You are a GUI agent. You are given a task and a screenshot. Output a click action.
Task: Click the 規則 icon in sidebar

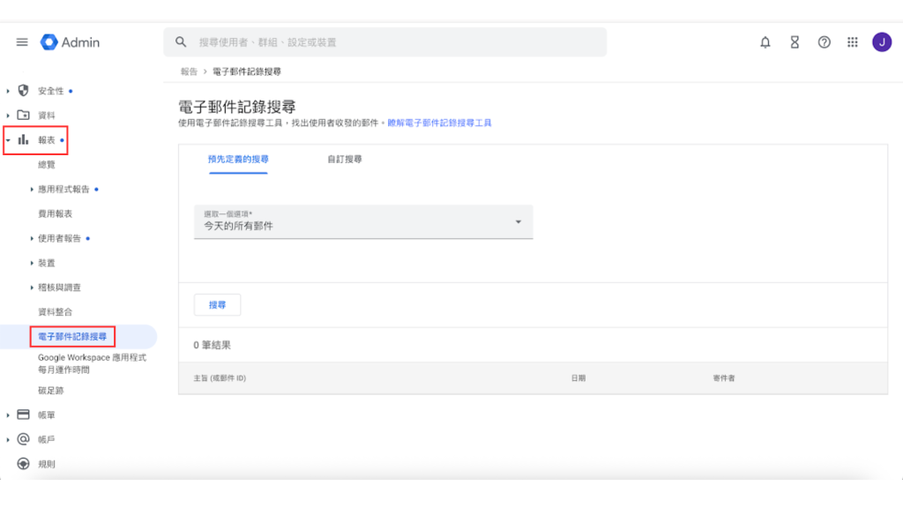[x=23, y=464]
